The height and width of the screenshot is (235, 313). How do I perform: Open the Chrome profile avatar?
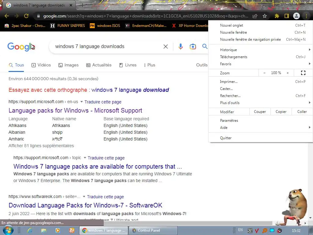(296, 16)
